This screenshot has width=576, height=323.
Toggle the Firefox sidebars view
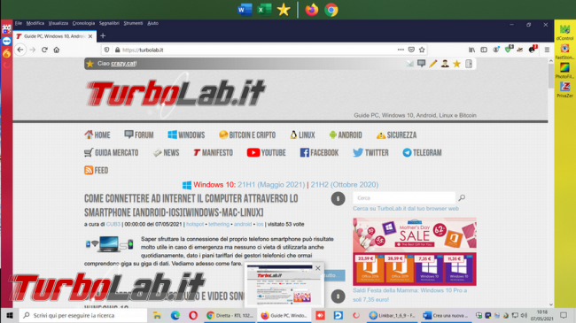coord(484,50)
